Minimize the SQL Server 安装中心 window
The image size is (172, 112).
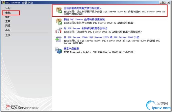[161, 3]
